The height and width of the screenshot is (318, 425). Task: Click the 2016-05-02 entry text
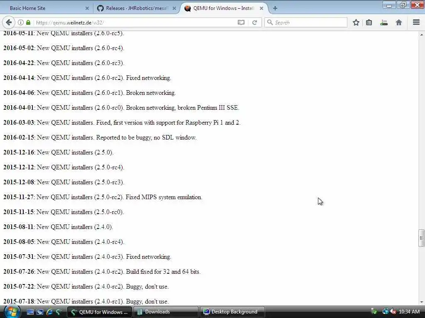click(x=64, y=48)
